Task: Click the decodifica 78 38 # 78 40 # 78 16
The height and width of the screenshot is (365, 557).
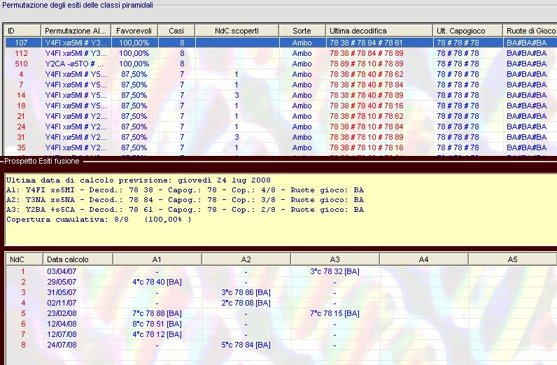Action: tap(366, 106)
